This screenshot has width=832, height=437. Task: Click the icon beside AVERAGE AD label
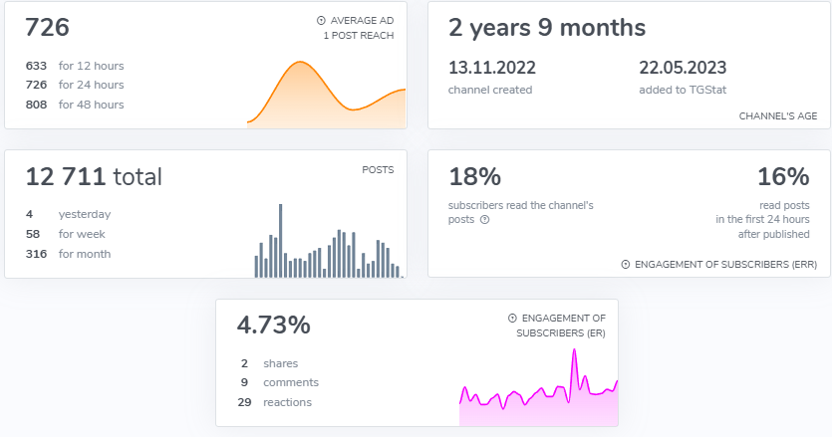pyautogui.click(x=321, y=20)
